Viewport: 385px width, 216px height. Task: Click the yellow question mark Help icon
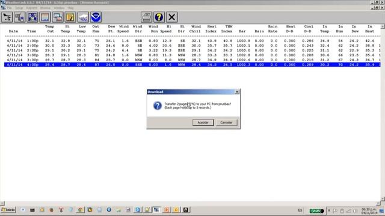(x=159, y=17)
